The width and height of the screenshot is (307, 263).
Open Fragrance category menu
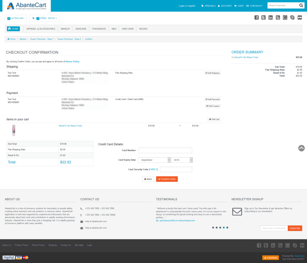point(99,29)
